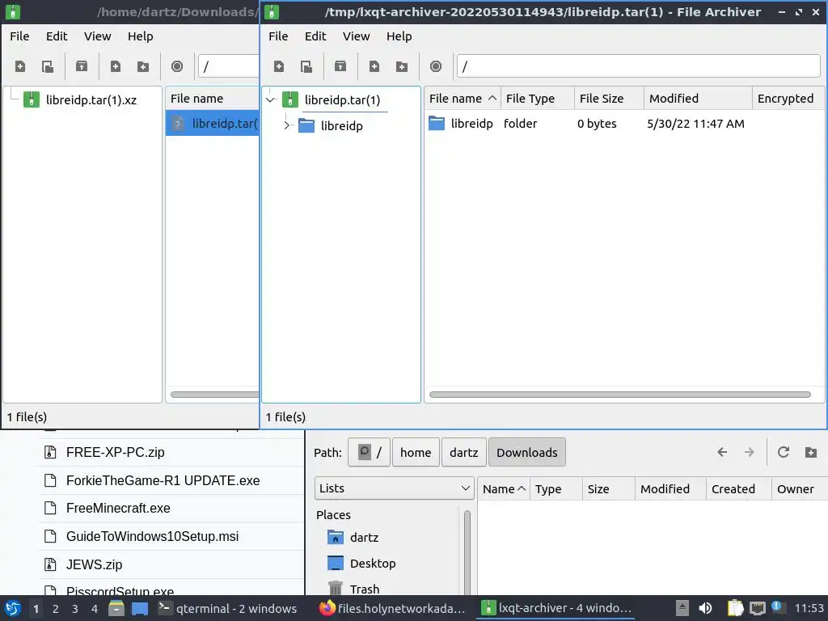Open View menu in back archiver window

pyautogui.click(x=97, y=36)
